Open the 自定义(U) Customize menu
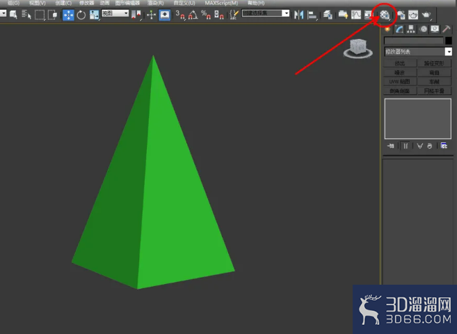Screen dimensions: 457x334 pos(184,3)
